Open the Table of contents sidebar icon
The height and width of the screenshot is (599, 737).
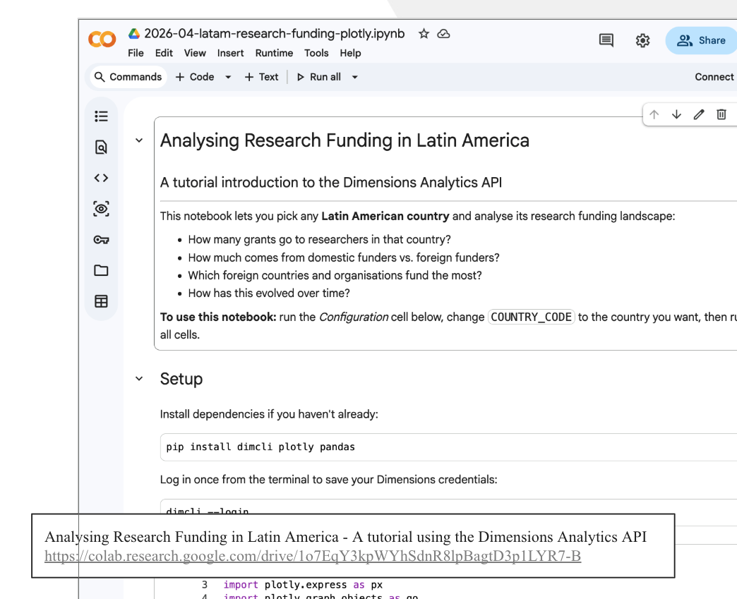[101, 116]
